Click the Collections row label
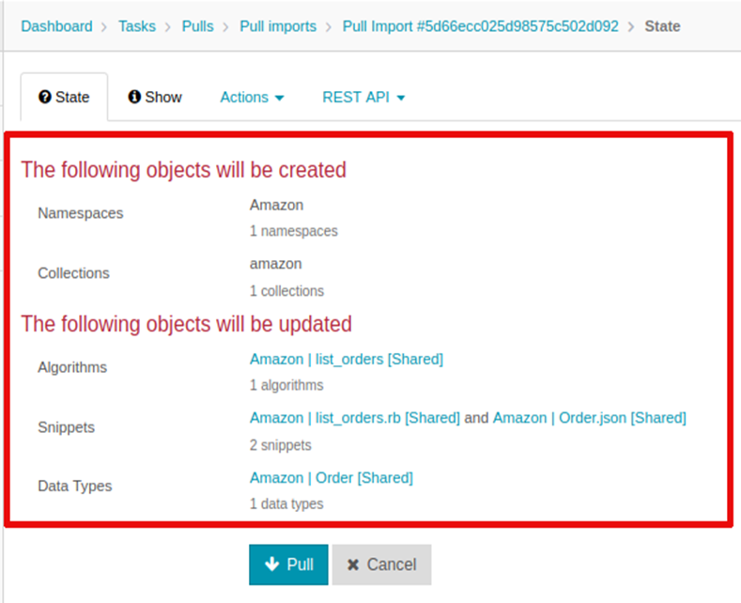741x603 pixels. pos(73,273)
